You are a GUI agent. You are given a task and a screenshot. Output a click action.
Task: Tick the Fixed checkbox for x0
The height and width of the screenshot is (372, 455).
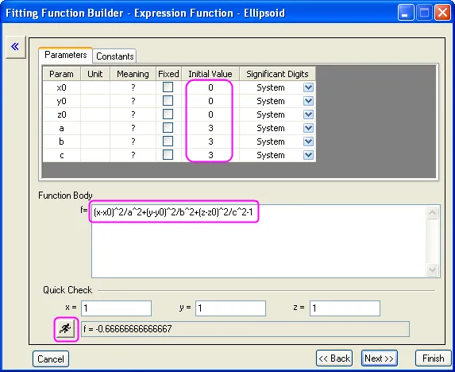(x=168, y=87)
